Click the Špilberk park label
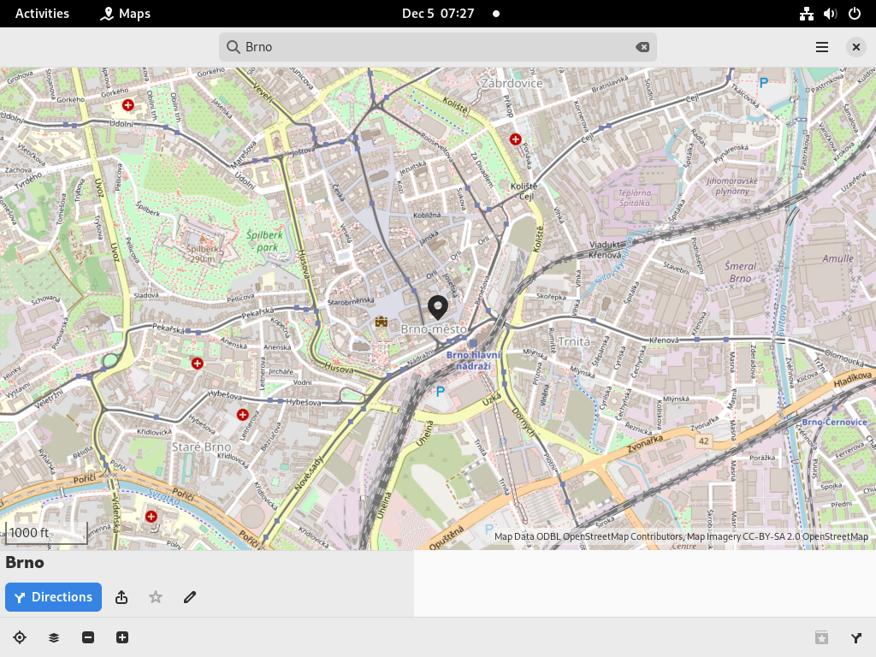The image size is (876, 657). [x=265, y=240]
